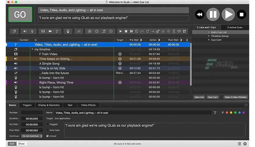Viewport: 255px width, 147px height.
Task: Click the Memo cue speech bubble icon
Action: pyautogui.click(x=179, y=31)
